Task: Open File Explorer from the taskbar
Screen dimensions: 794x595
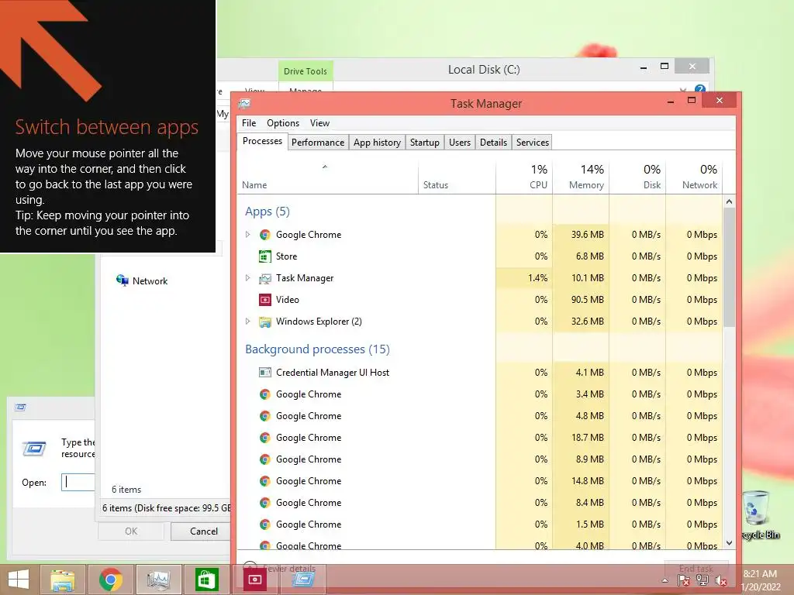Action: coord(63,580)
